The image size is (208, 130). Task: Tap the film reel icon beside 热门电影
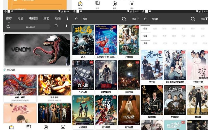pos(5,70)
